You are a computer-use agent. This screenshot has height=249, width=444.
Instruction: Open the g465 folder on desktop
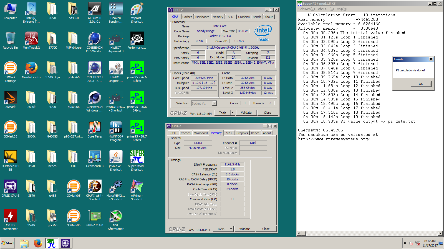point(52,188)
